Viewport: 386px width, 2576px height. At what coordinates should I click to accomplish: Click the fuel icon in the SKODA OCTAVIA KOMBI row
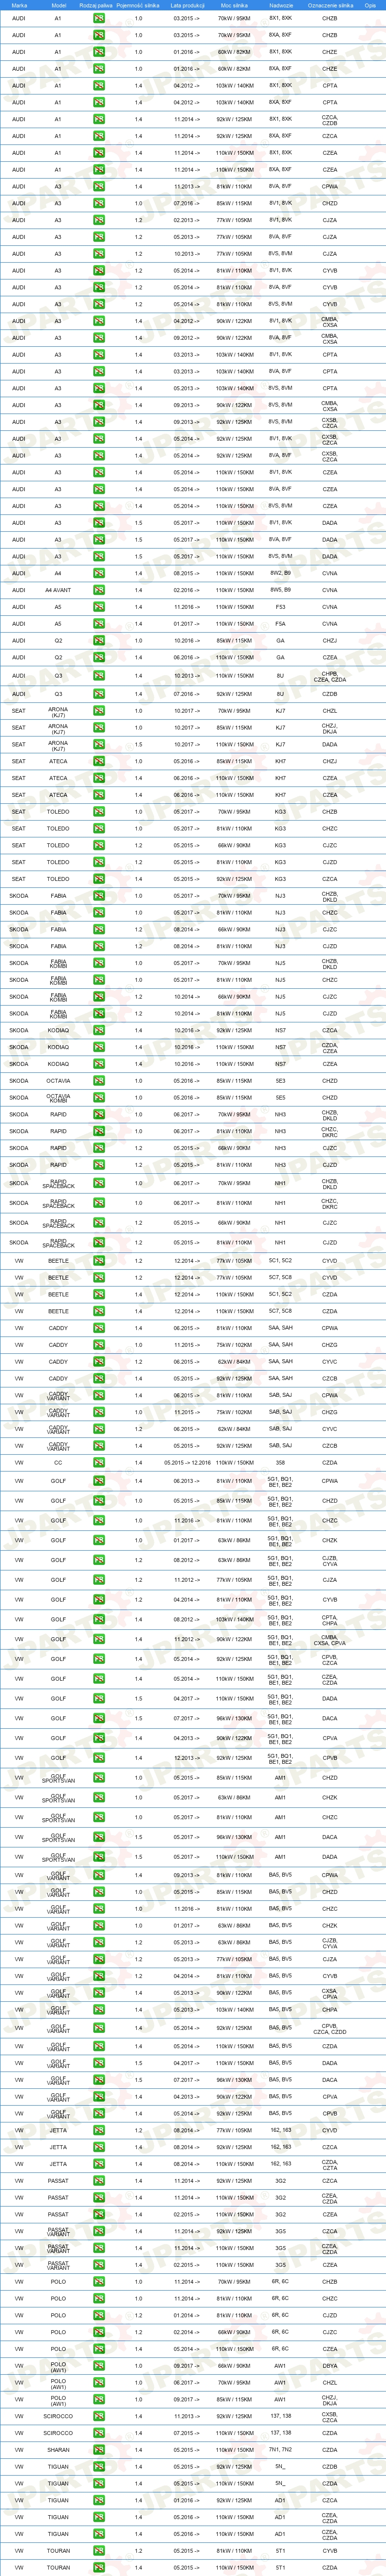[x=99, y=1098]
